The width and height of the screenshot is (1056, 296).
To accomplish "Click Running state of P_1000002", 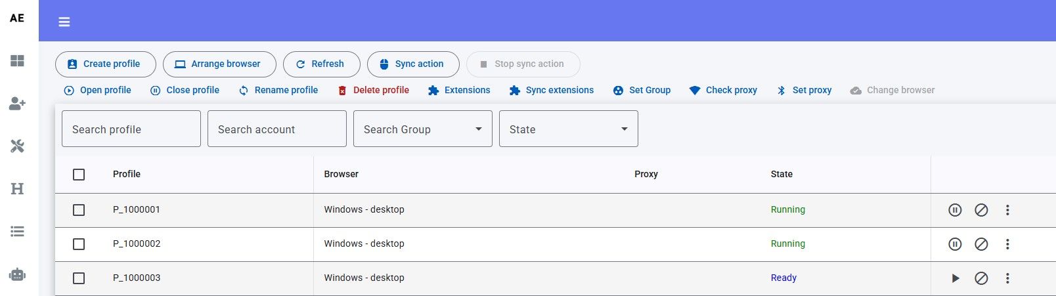I will coord(788,243).
